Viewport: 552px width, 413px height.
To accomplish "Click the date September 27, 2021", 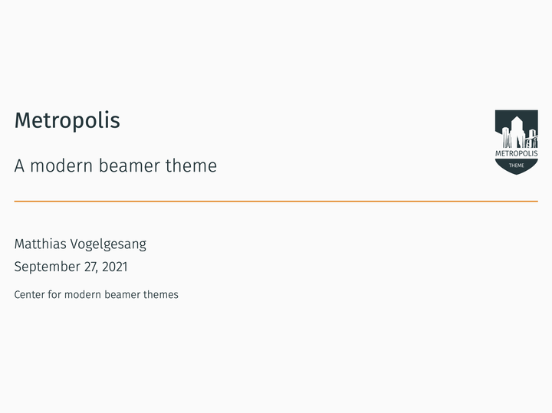I will coord(71,267).
